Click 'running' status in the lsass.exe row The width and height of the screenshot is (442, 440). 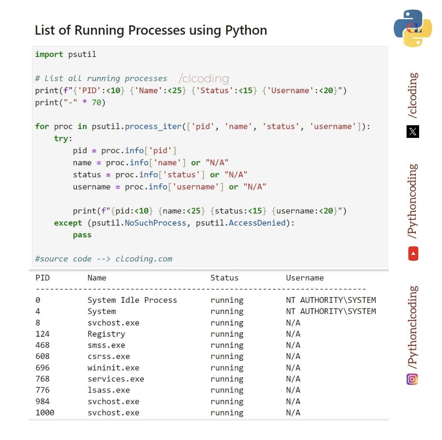[x=227, y=390]
